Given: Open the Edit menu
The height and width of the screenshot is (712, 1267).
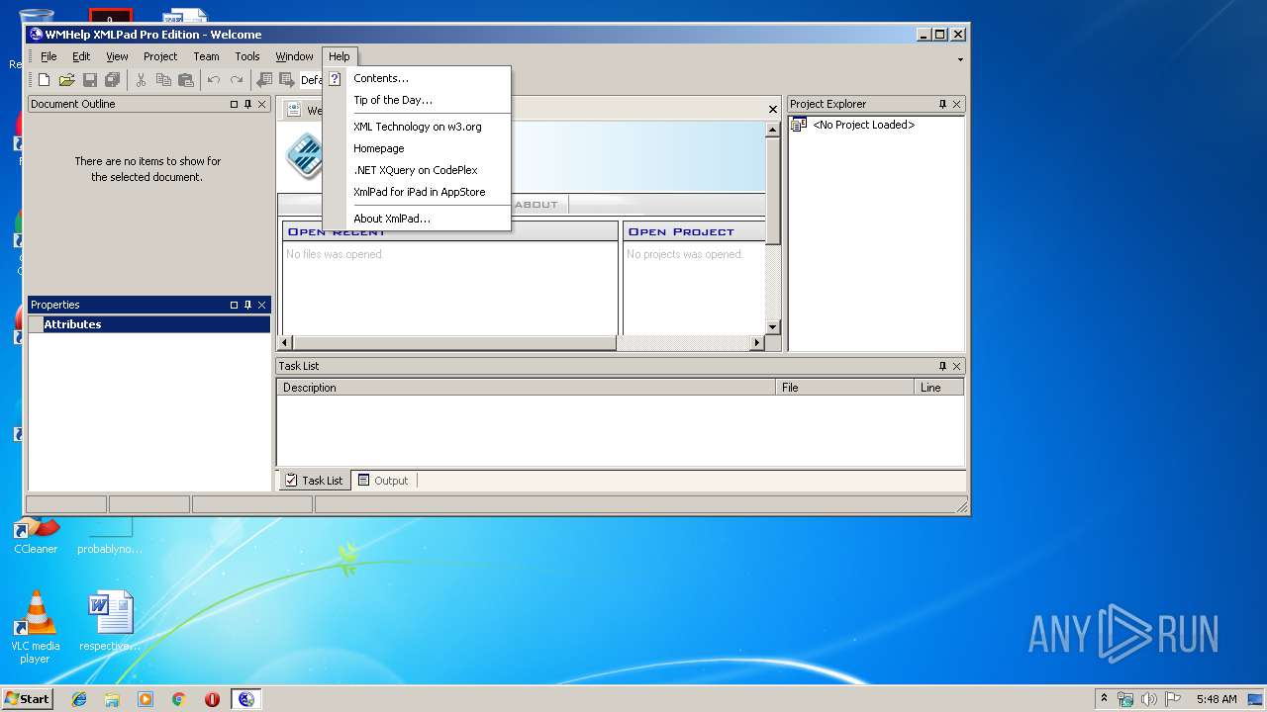Looking at the screenshot, I should coord(81,56).
